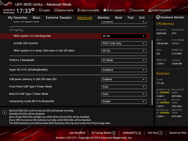The image size is (188, 141).
Task: Select 'When system is in working state' row
Action: 75,36
